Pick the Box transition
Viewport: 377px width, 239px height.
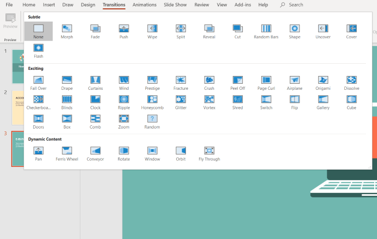click(x=67, y=121)
